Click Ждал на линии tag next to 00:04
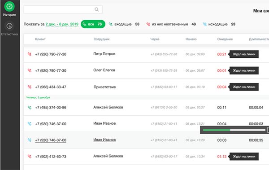Viewport: 269px width, 170px height. tap(244, 87)
